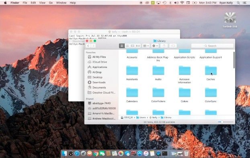
Task: Open the Help menu
Action: (x=73, y=3)
